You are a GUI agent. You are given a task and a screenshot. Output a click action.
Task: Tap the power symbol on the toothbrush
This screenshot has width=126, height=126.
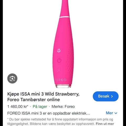[x=59, y=60]
